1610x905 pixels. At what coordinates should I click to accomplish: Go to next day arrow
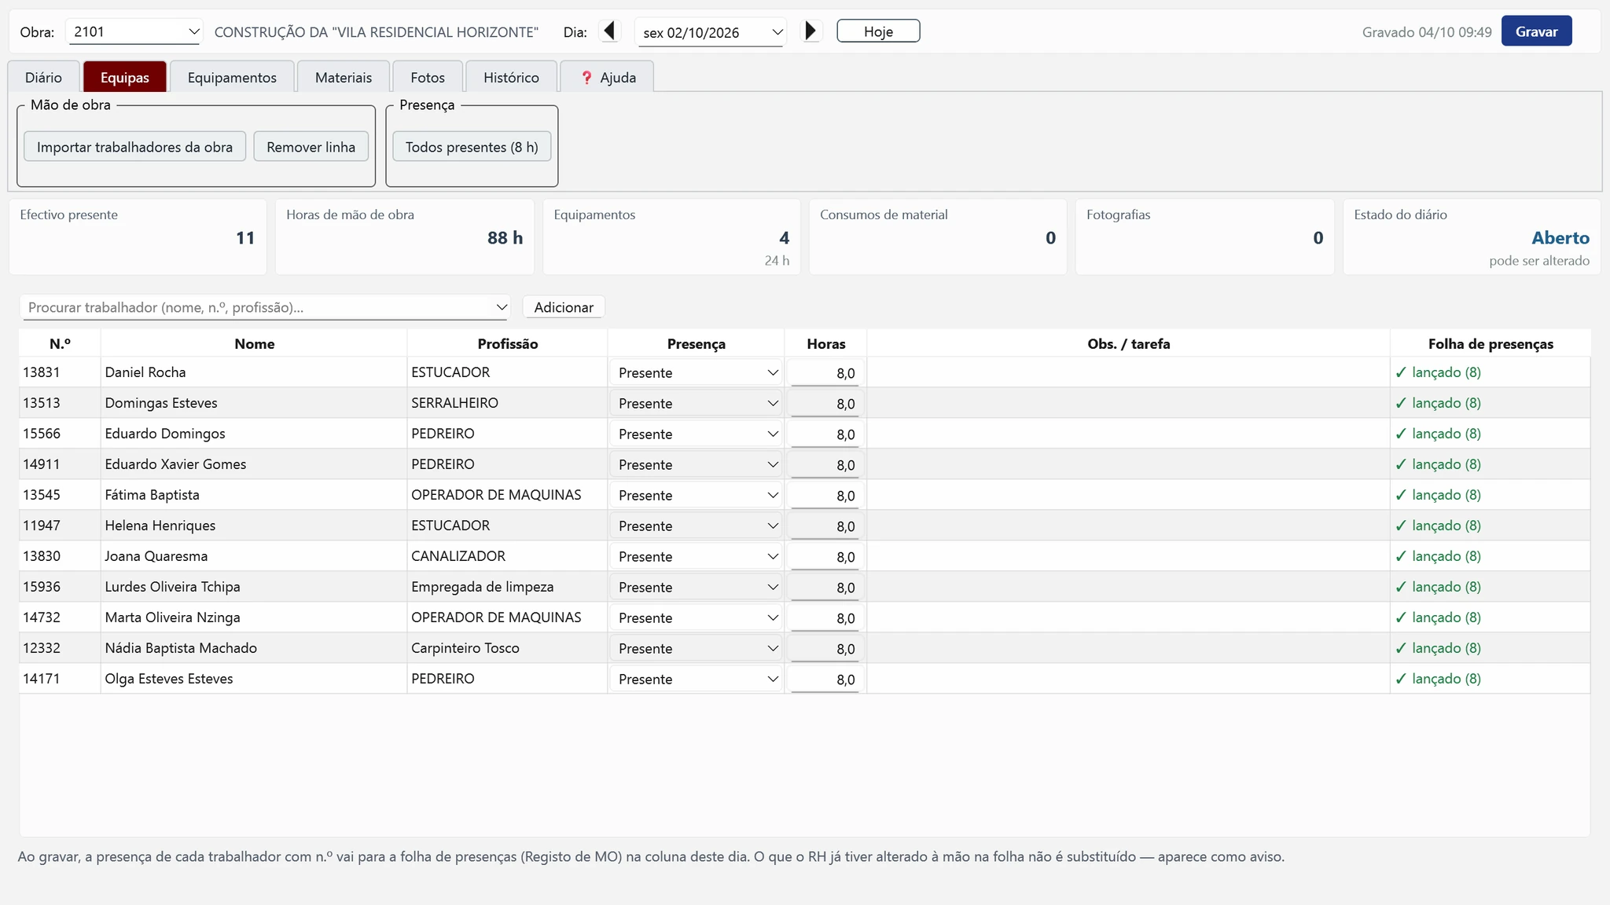click(x=811, y=31)
